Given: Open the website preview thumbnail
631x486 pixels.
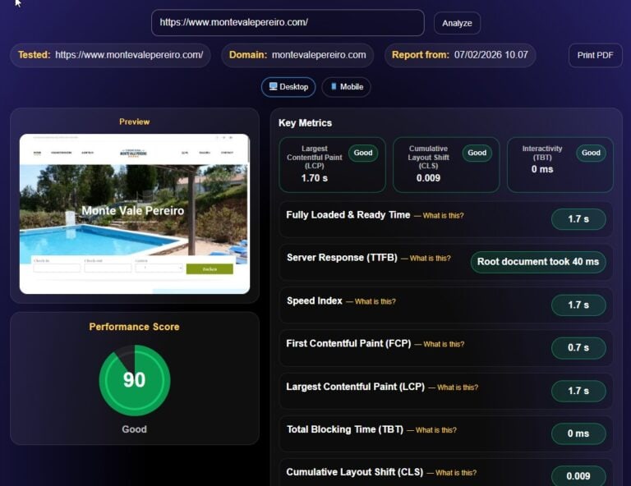Looking at the screenshot, I should click(x=135, y=213).
